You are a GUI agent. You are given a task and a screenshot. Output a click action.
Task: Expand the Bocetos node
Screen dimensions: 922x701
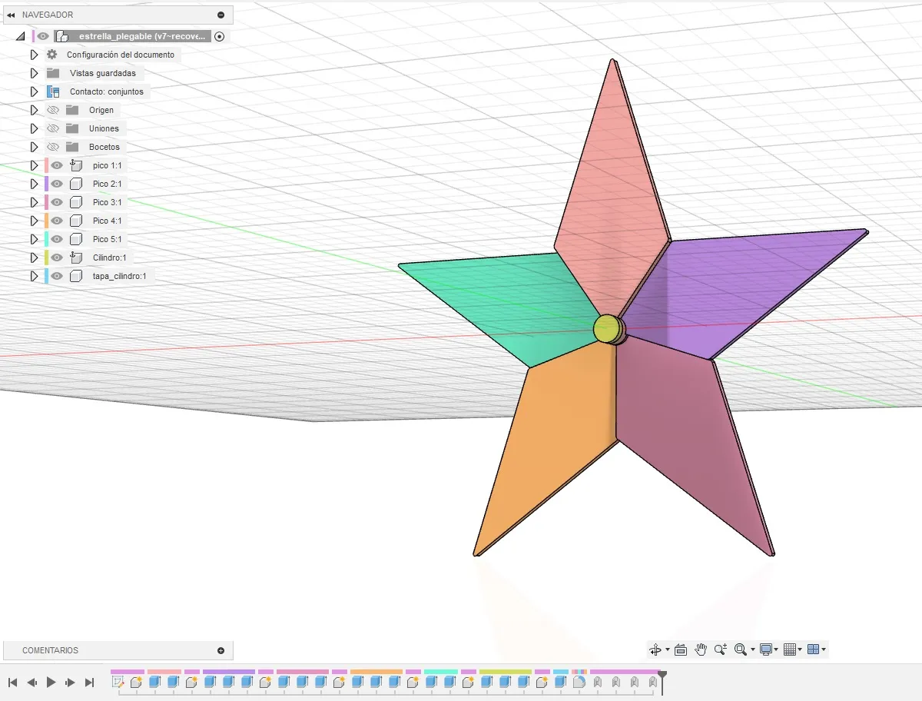point(34,147)
